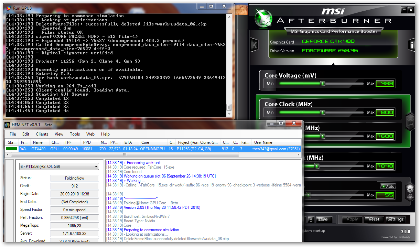Click the Begin Date value 26.09.2010 16:38
Image resolution: width=420 pixels, height=247 pixels.
[75, 194]
